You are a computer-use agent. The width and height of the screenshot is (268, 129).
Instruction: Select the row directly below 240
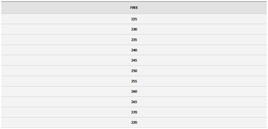click(134, 60)
